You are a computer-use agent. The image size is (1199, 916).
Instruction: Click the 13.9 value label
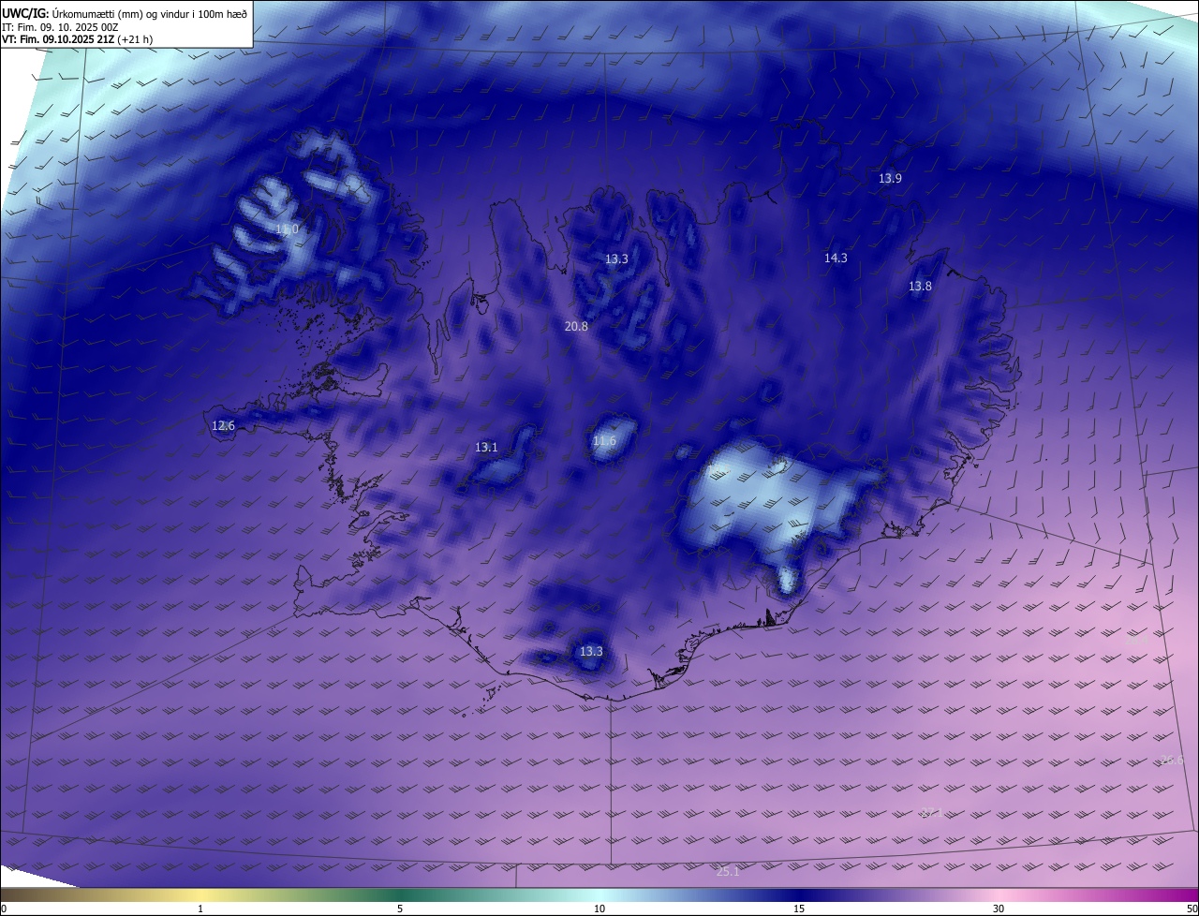[x=890, y=179]
